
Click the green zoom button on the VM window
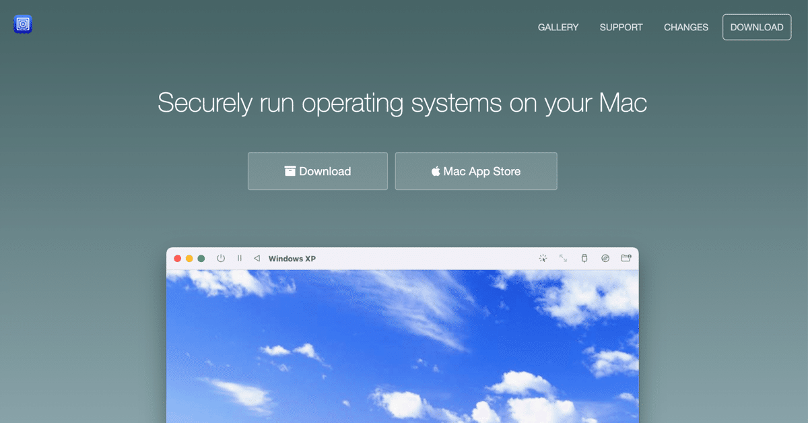point(201,258)
